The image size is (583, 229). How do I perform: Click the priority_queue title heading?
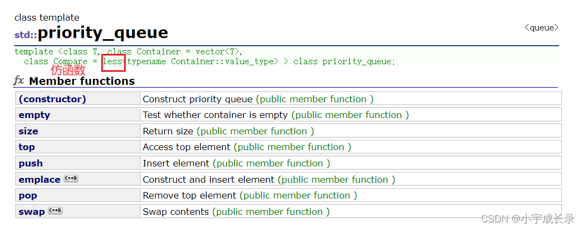point(103,33)
